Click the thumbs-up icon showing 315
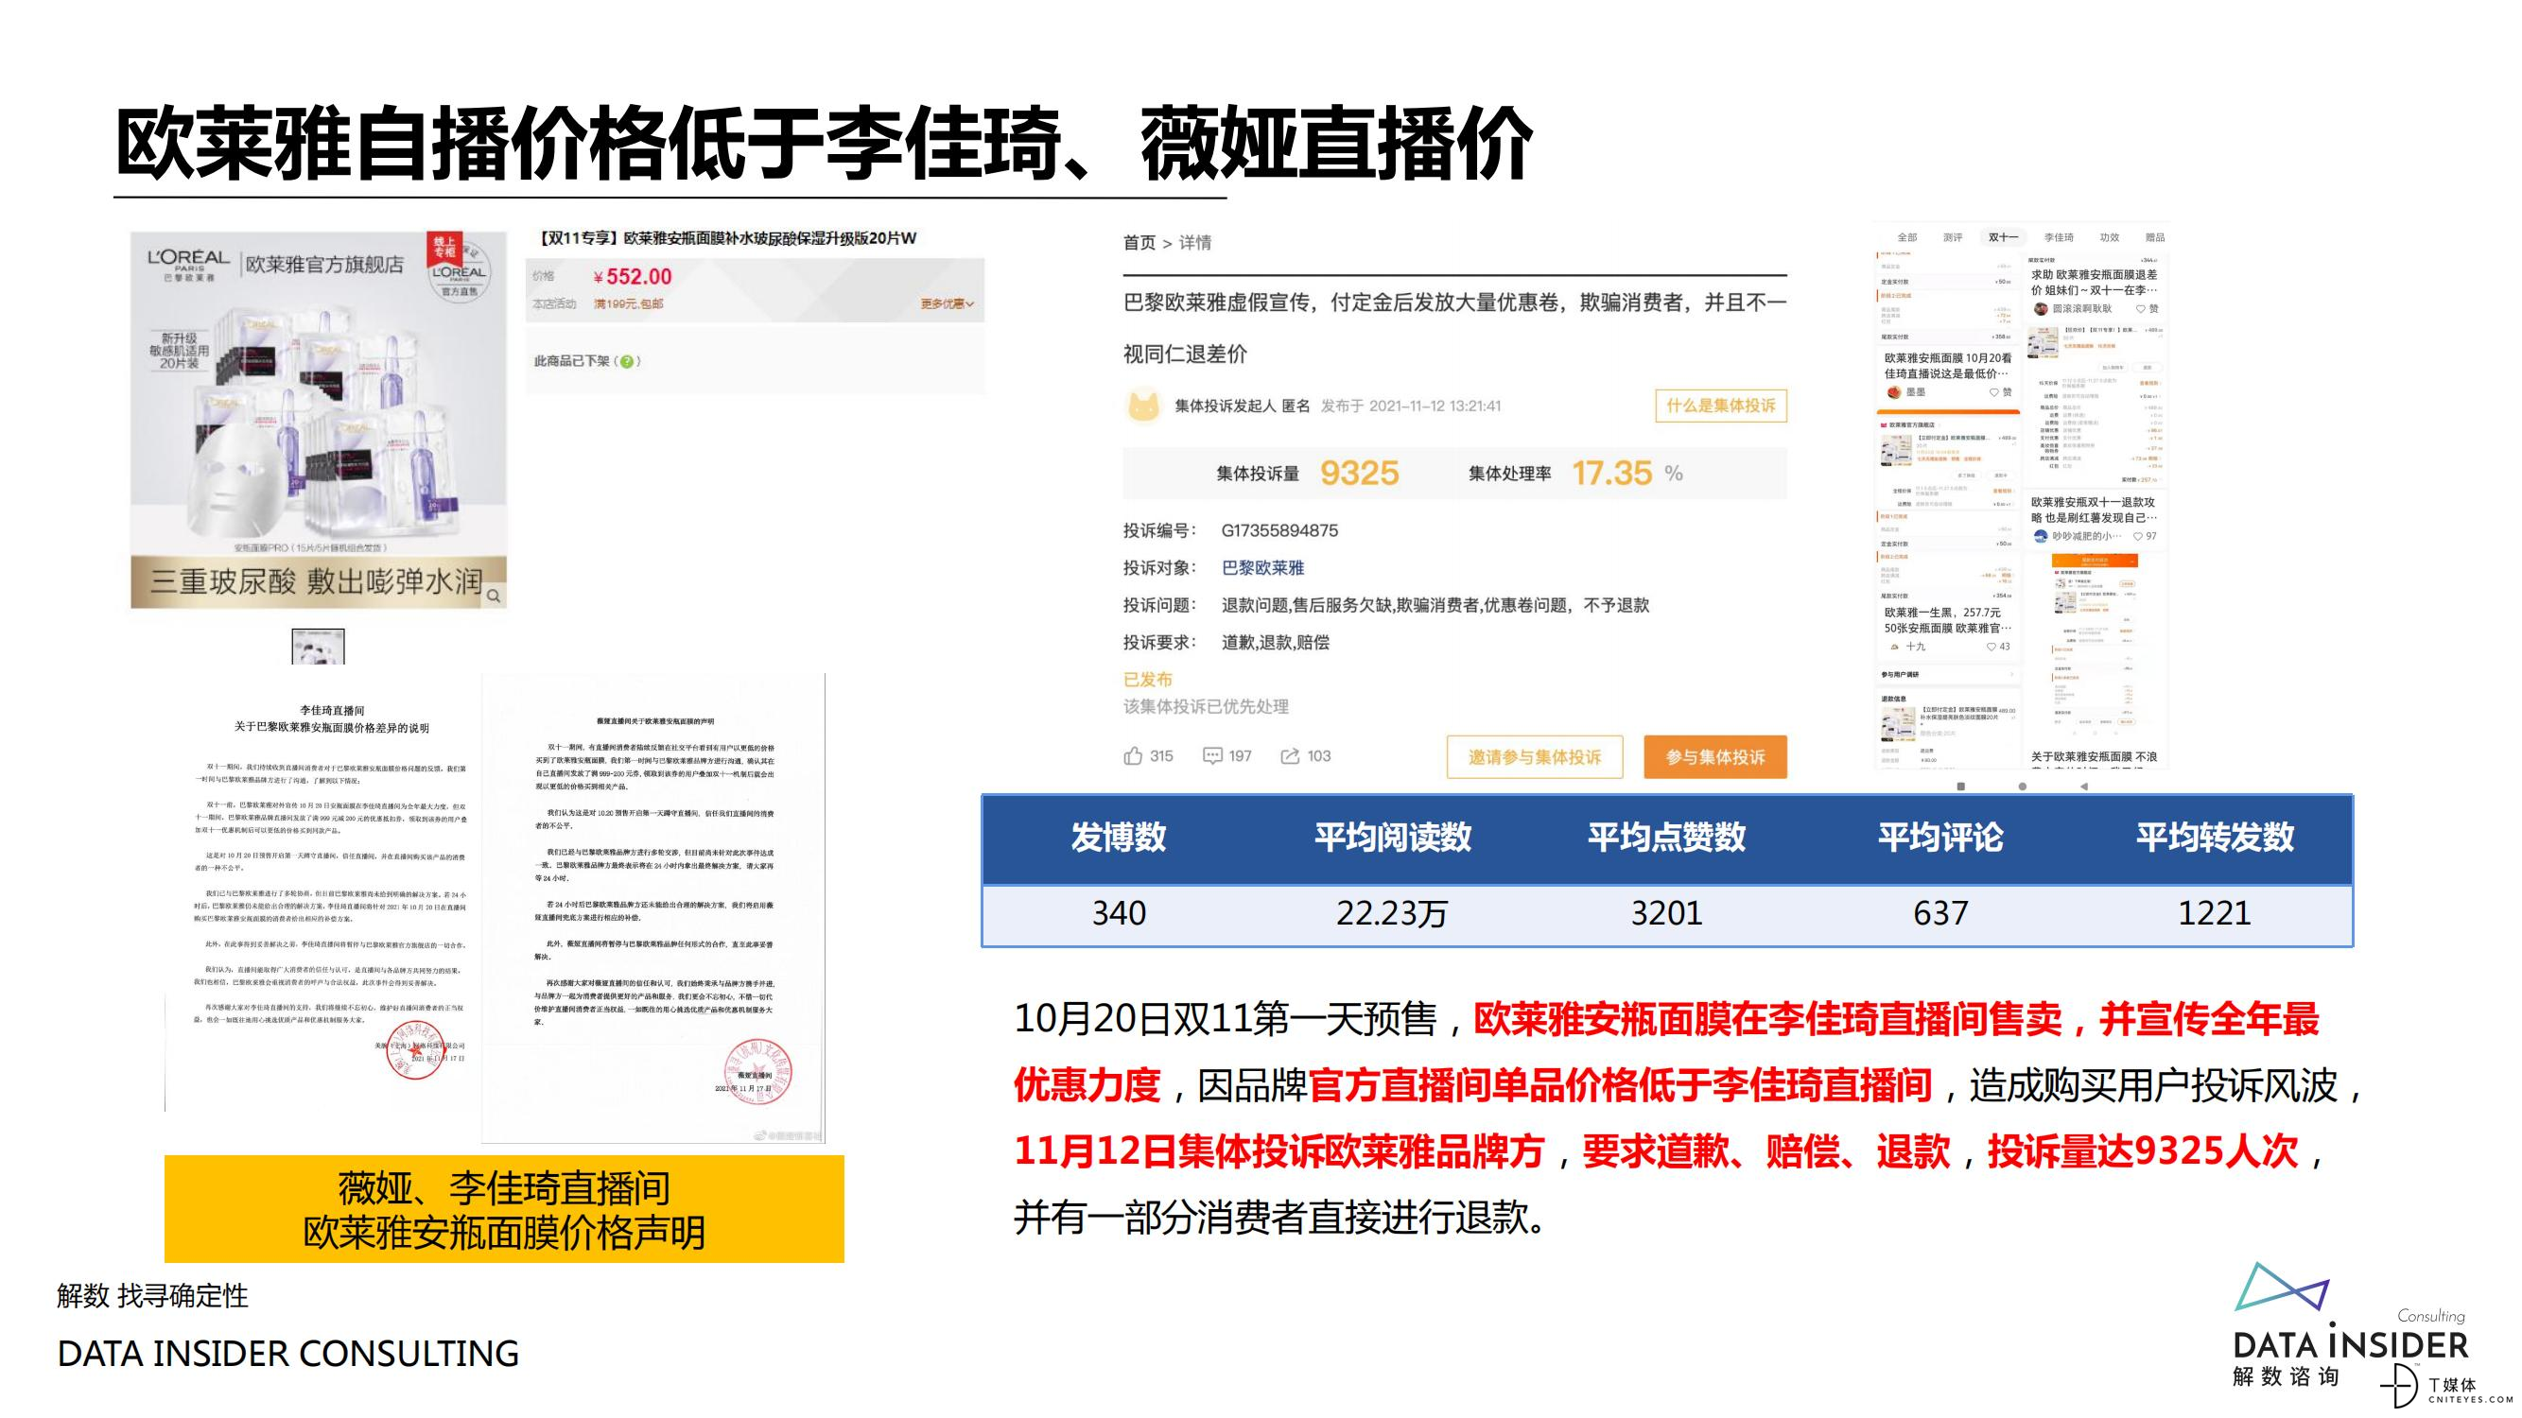 click(x=1133, y=755)
